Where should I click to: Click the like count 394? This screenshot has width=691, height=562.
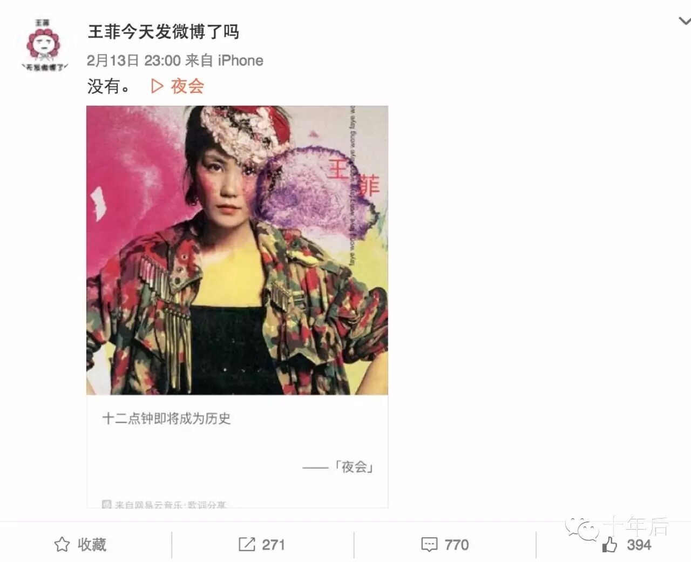click(x=639, y=545)
